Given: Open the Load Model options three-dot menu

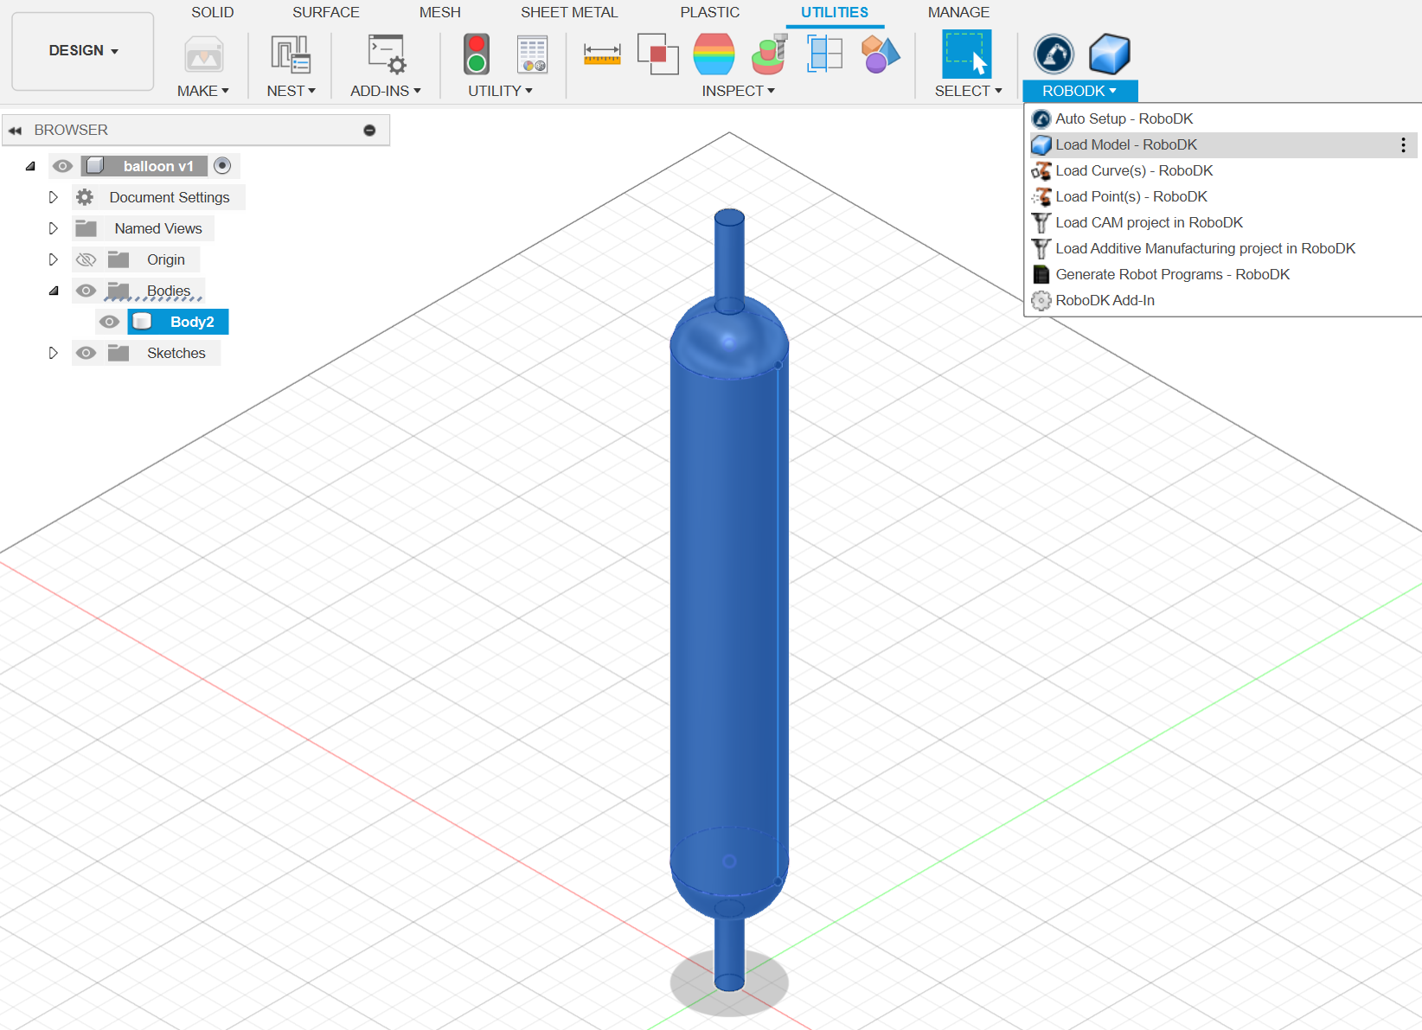Looking at the screenshot, I should [1403, 145].
